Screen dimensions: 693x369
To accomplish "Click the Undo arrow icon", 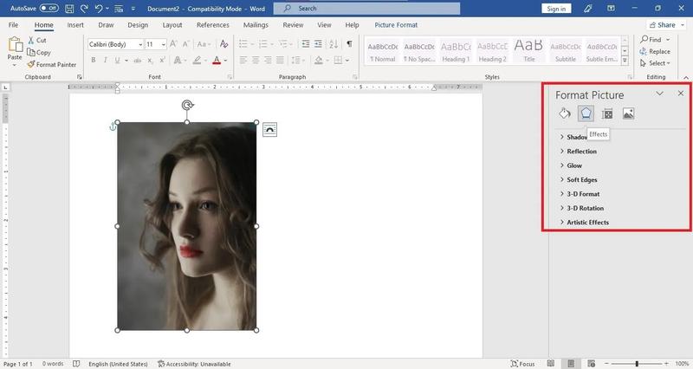I will point(99,9).
